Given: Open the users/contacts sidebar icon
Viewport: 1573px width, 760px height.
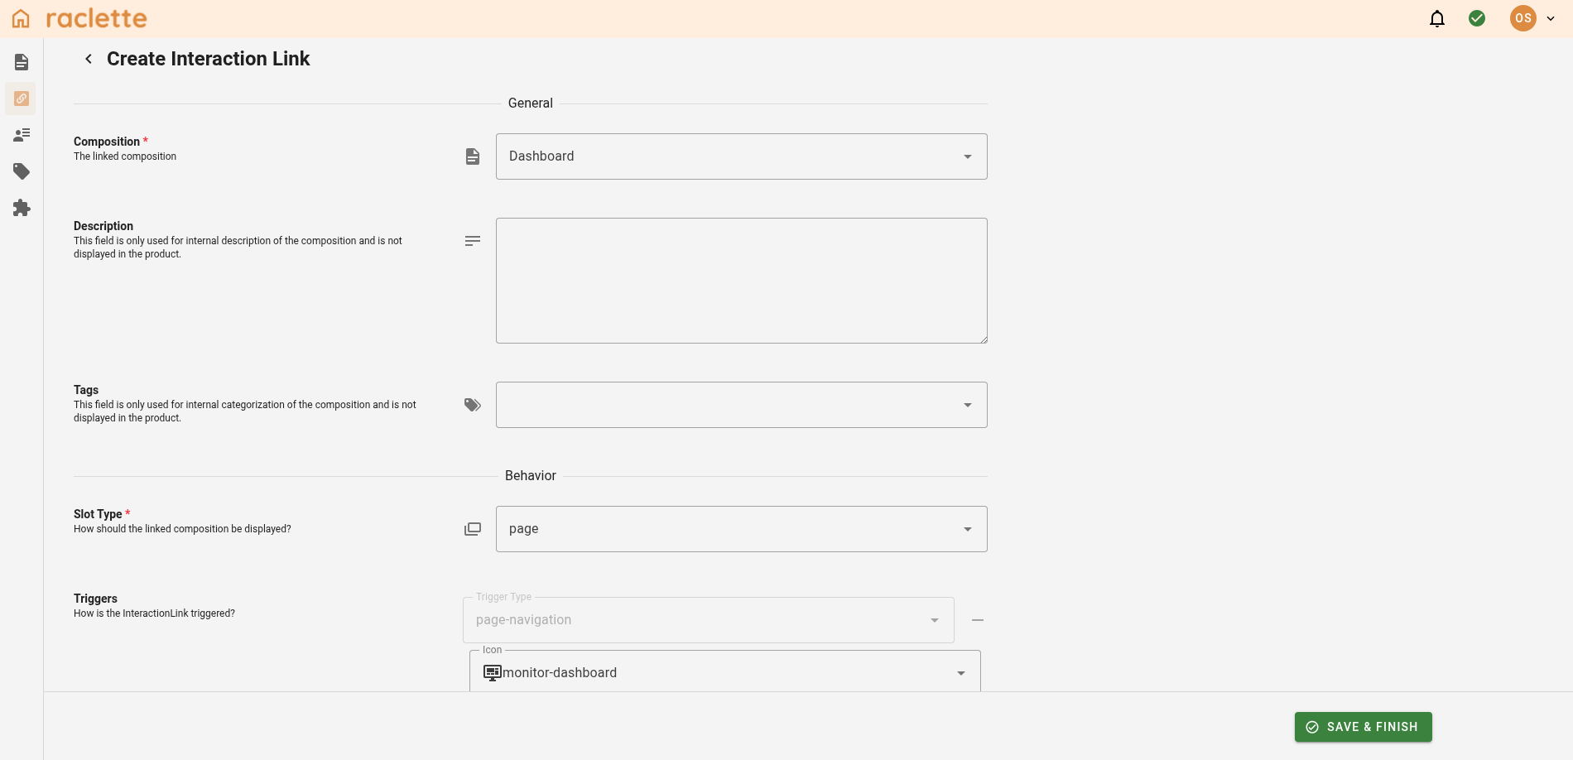Looking at the screenshot, I should 21,135.
